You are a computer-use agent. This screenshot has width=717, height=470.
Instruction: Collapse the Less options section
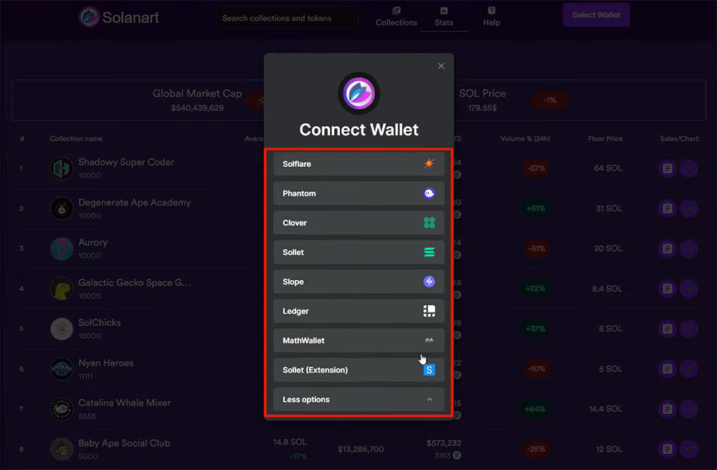[358, 399]
